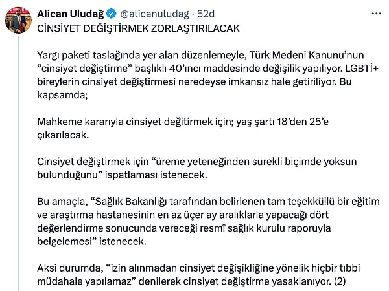Click the blue verified badge
This screenshot has height=291, width=389.
click(113, 13)
